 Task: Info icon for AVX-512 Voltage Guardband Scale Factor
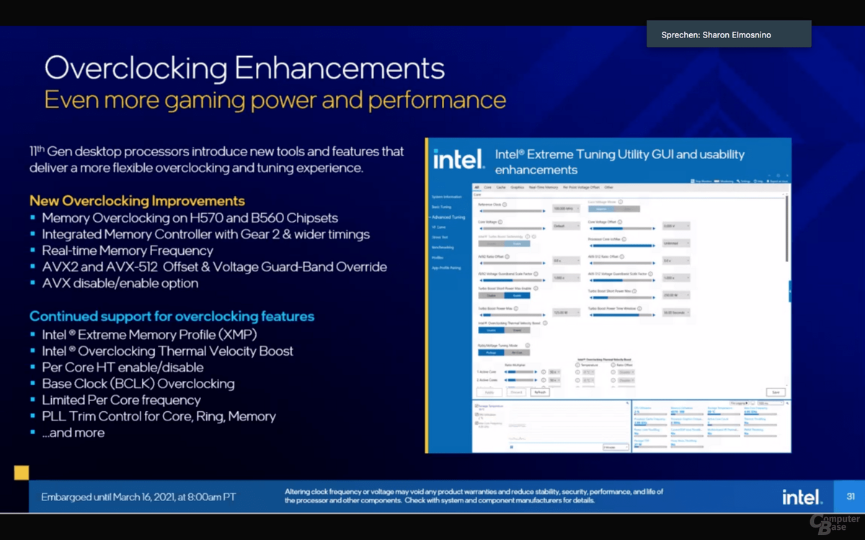(650, 274)
